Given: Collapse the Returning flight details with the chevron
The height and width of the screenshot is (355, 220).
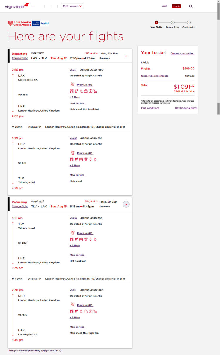Looking at the screenshot, I should [x=126, y=204].
